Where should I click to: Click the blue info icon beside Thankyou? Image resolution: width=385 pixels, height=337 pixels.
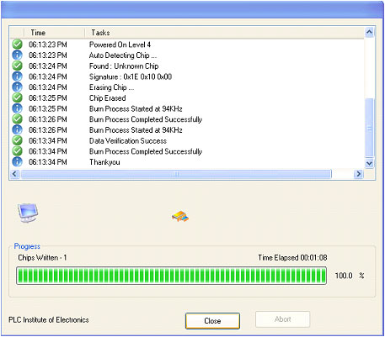[17, 161]
